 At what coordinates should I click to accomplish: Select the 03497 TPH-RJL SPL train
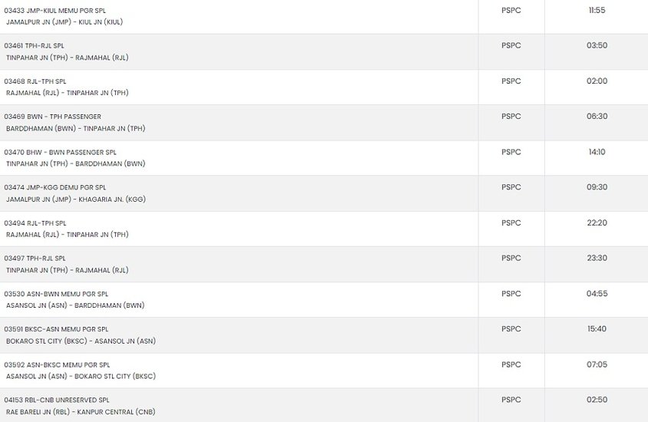coord(35,259)
